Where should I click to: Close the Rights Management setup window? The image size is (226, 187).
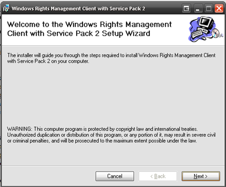click(219, 8)
